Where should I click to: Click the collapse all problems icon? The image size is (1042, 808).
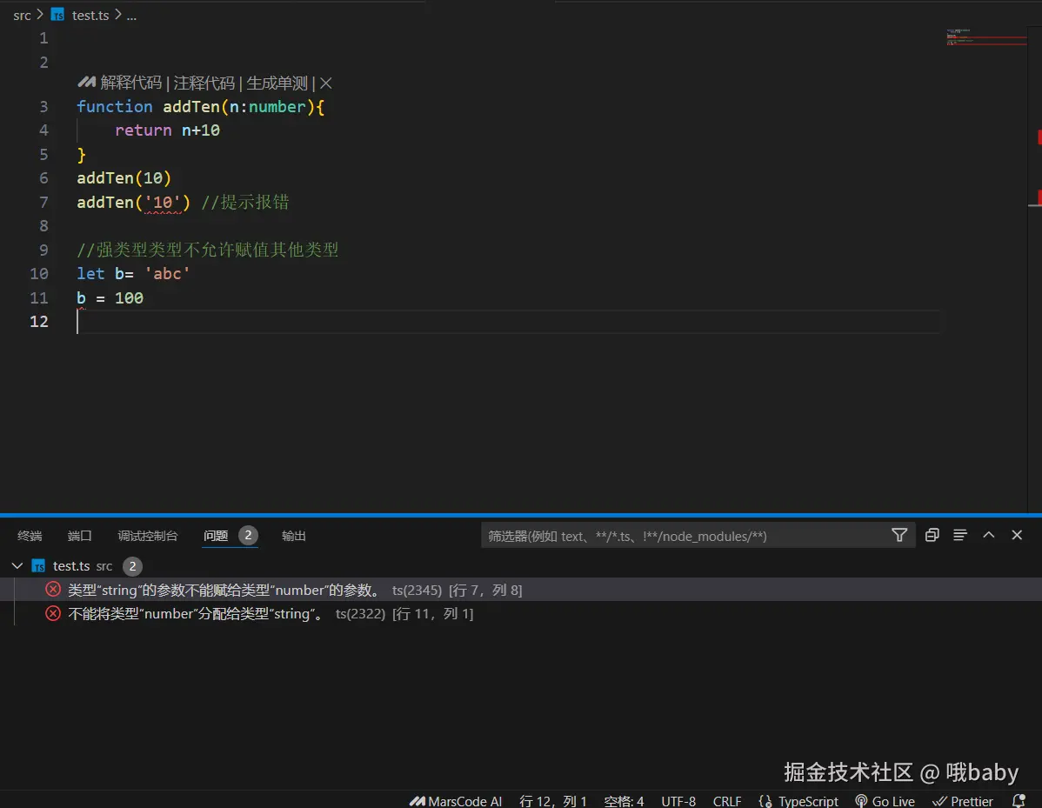(x=932, y=535)
